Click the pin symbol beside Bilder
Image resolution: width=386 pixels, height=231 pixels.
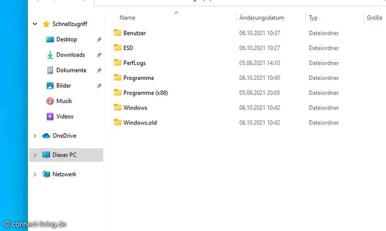tap(99, 85)
